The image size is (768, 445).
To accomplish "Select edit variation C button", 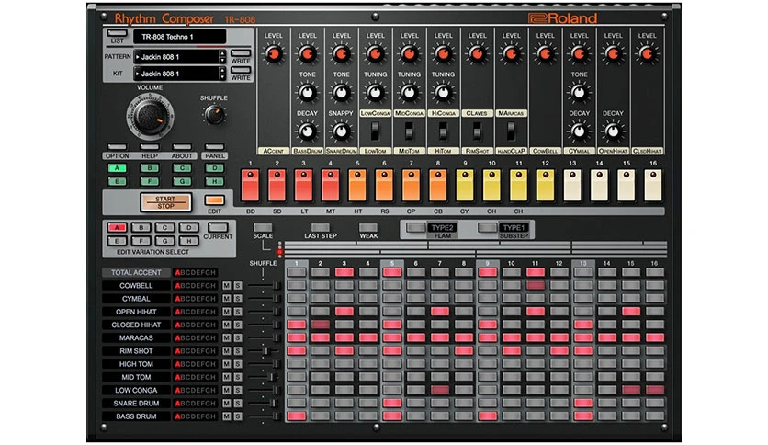I will coord(165,227).
